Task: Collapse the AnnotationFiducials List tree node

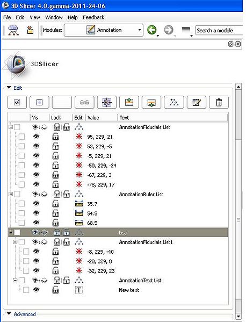Action: coord(11,127)
